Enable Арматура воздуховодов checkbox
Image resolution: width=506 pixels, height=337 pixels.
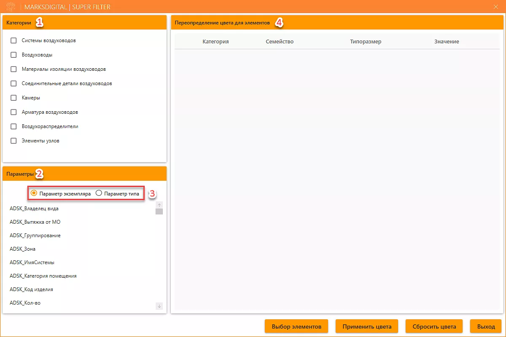click(13, 112)
